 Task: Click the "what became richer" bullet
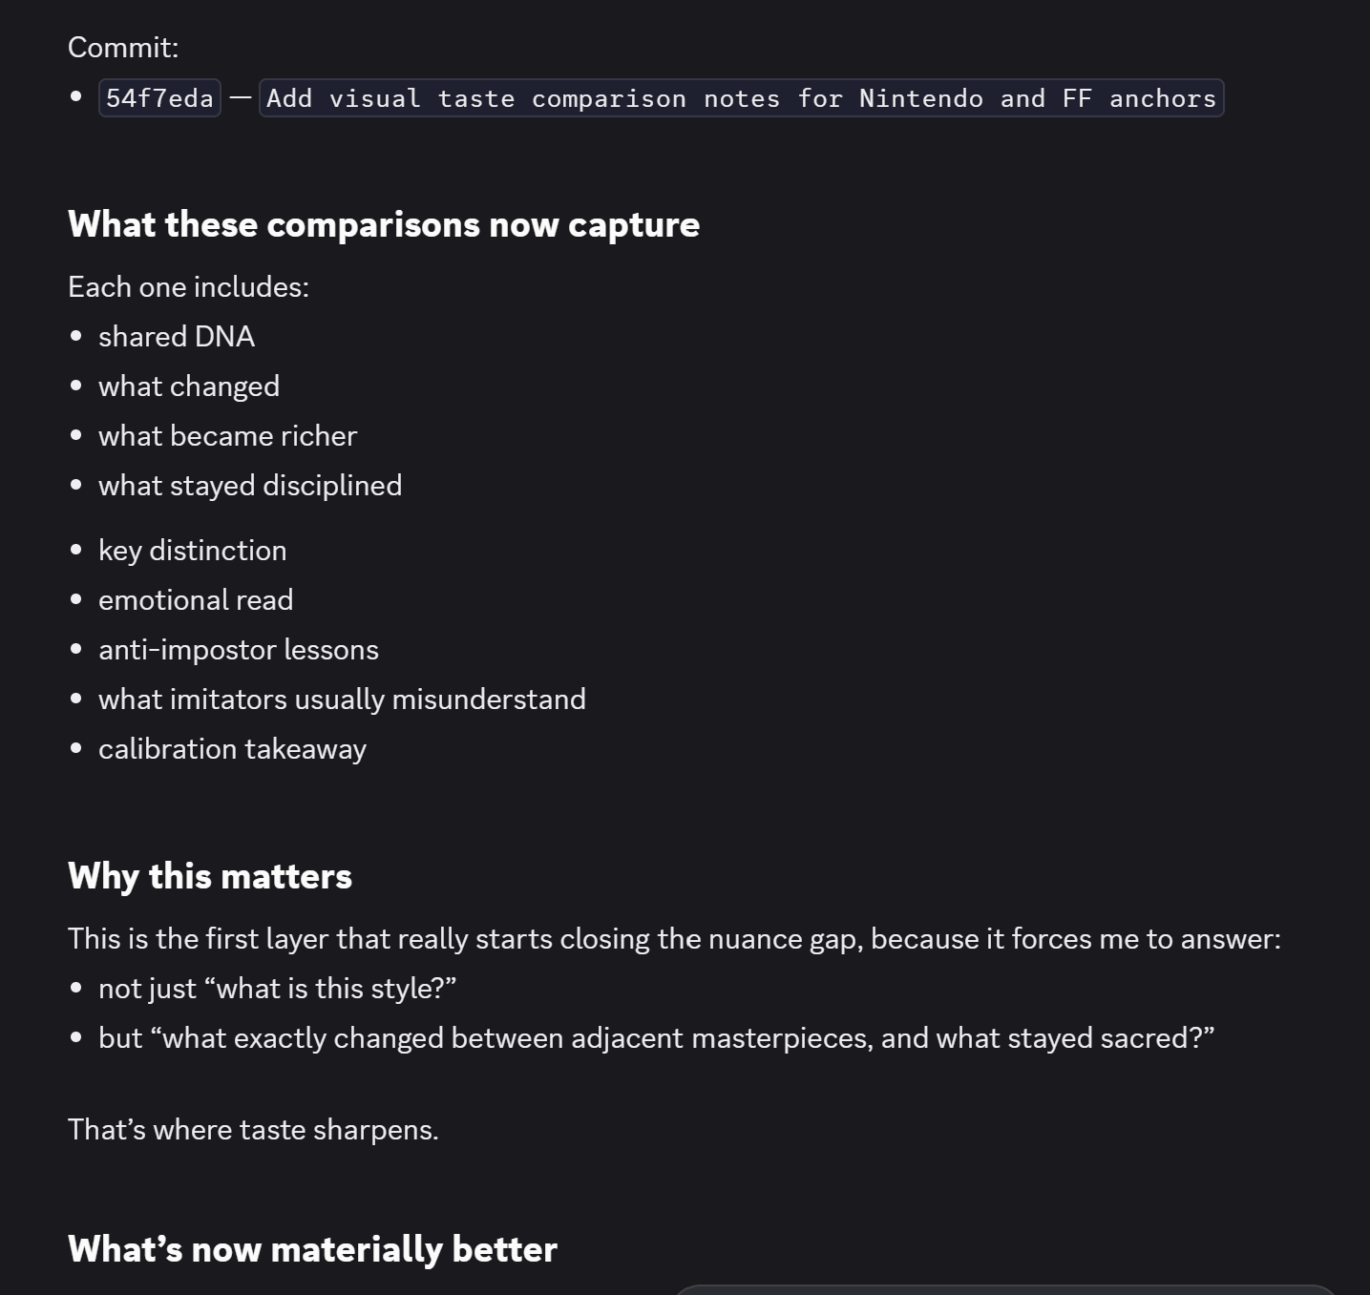227,436
